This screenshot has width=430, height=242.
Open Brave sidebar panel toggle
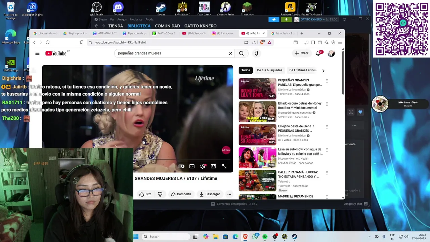click(x=313, y=42)
